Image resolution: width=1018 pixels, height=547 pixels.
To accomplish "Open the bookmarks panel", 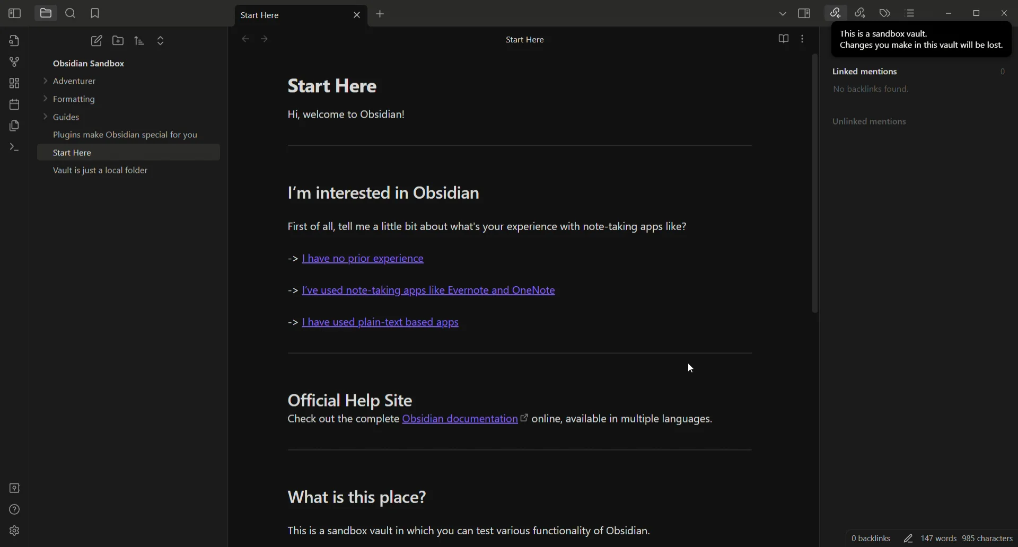I will 95,13.
